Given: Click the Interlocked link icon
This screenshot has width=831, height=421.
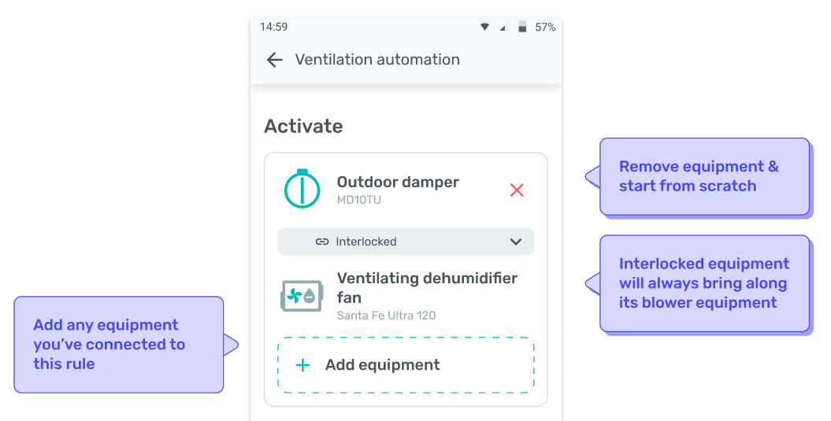Looking at the screenshot, I should point(322,242).
